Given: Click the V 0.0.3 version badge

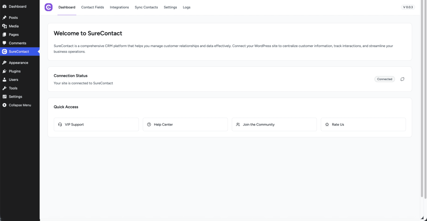Looking at the screenshot, I should 408,8.
